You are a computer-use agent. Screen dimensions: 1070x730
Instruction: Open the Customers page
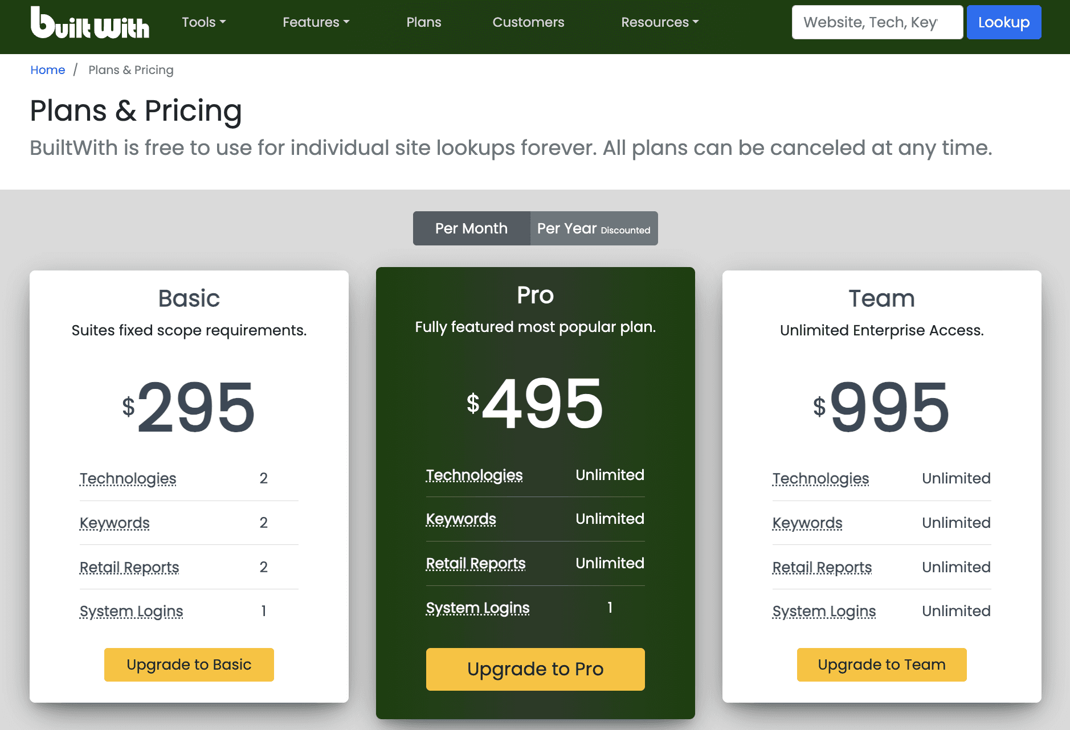pyautogui.click(x=528, y=22)
